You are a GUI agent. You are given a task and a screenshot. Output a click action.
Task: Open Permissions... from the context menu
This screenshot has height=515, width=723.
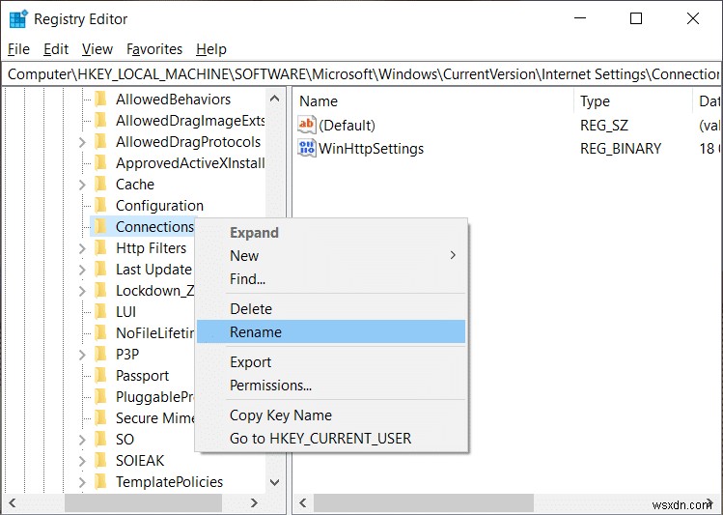331,385
